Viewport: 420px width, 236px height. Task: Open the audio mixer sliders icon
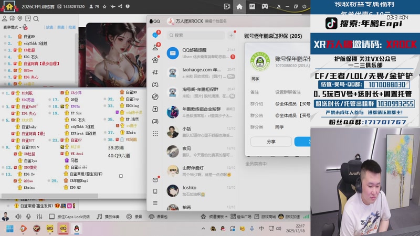[39, 217]
